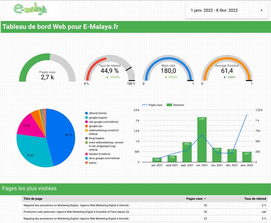Click the 'tiendeo.fr/referral' legend label

pos(100,154)
